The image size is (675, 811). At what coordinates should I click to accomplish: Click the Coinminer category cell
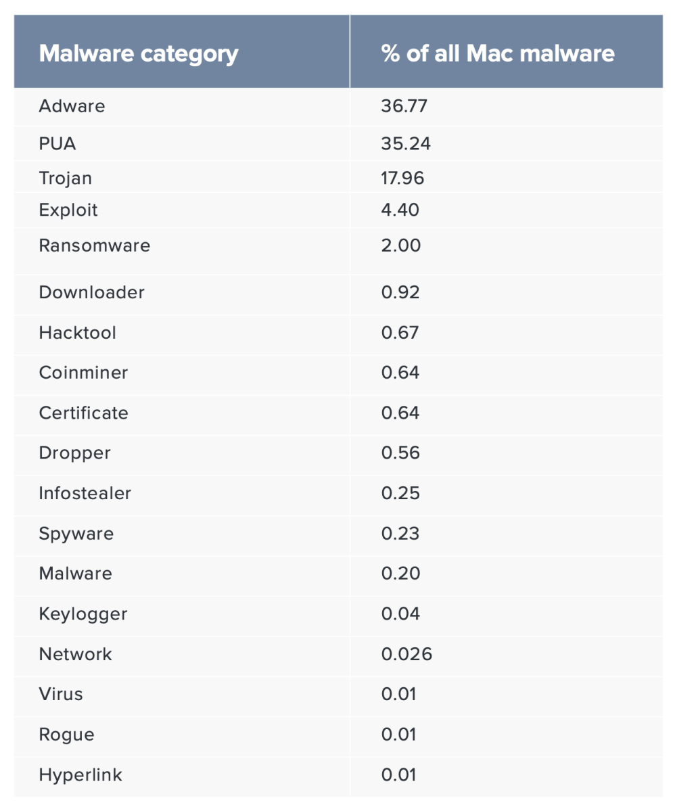point(83,373)
